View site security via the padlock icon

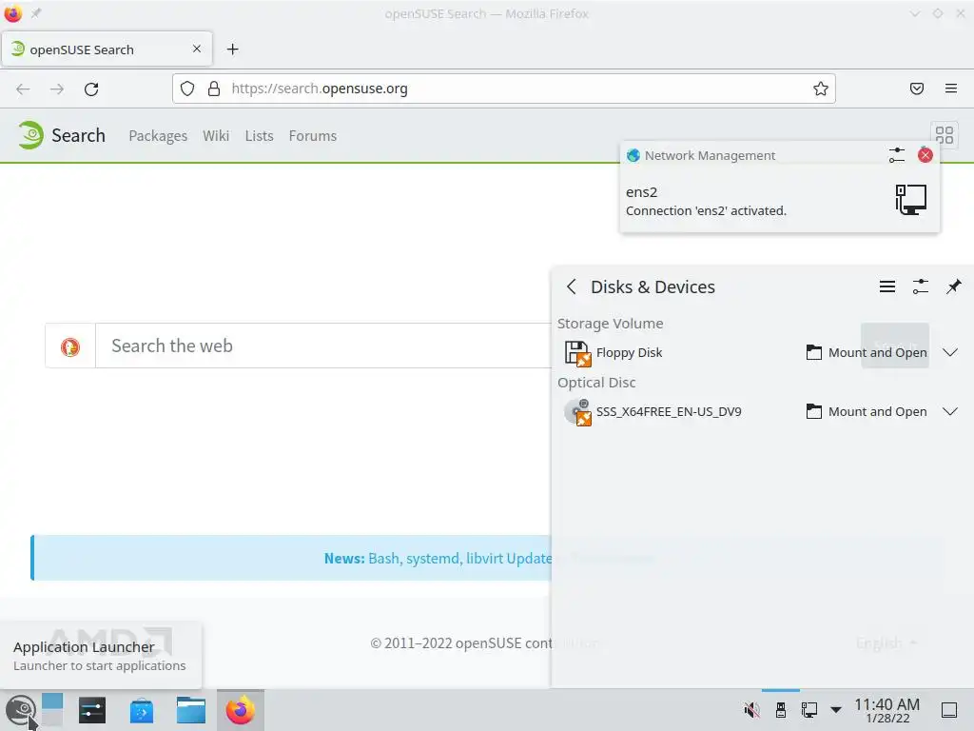coord(214,89)
